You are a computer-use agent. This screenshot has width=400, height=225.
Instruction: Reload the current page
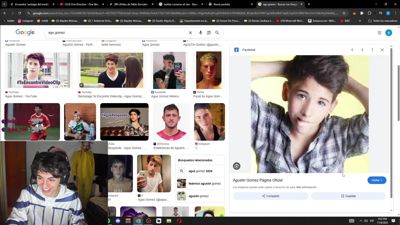click(20, 13)
